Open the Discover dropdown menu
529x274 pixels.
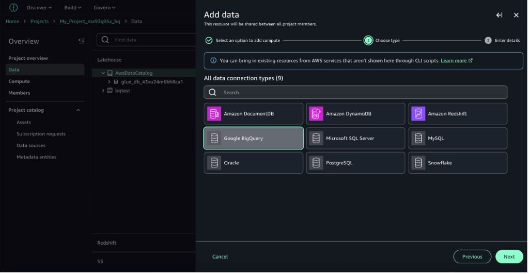(39, 8)
